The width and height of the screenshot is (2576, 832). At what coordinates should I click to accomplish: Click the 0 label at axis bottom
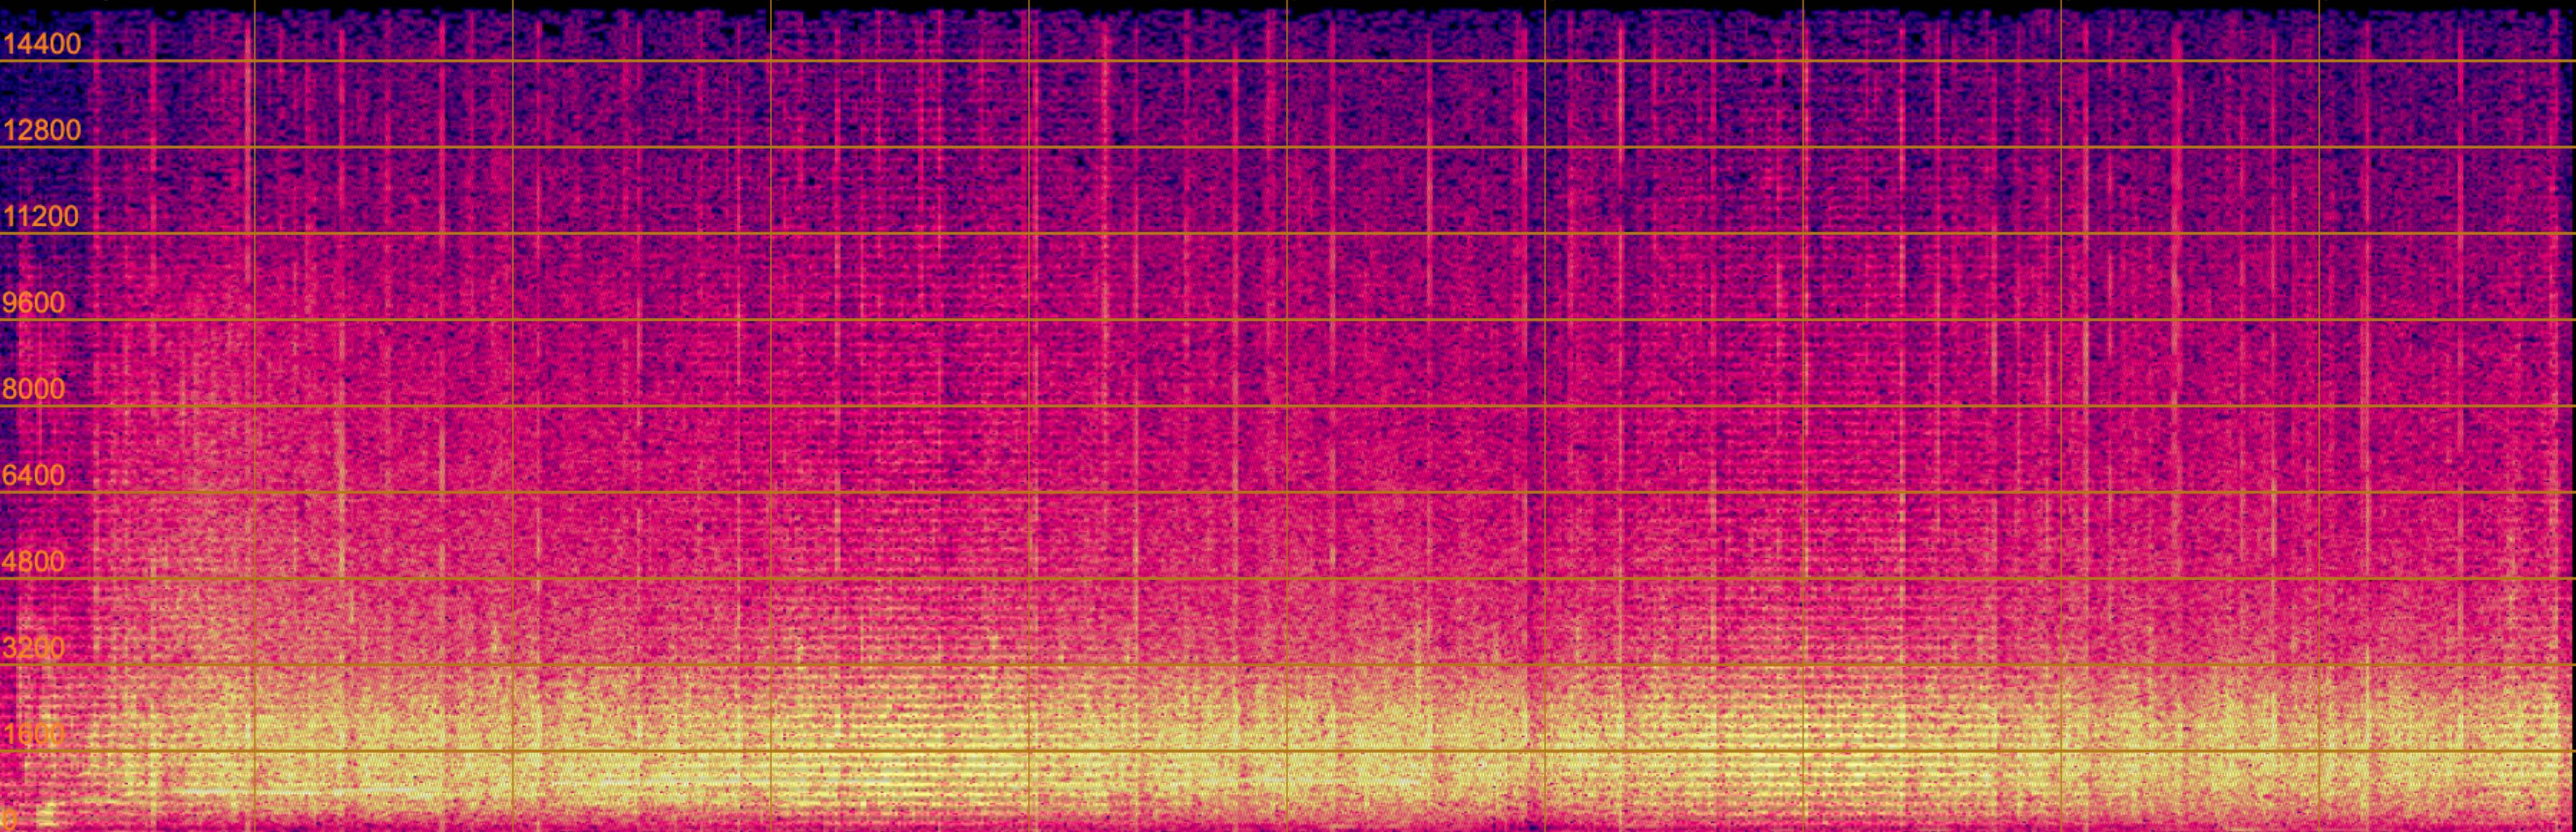click(9, 821)
